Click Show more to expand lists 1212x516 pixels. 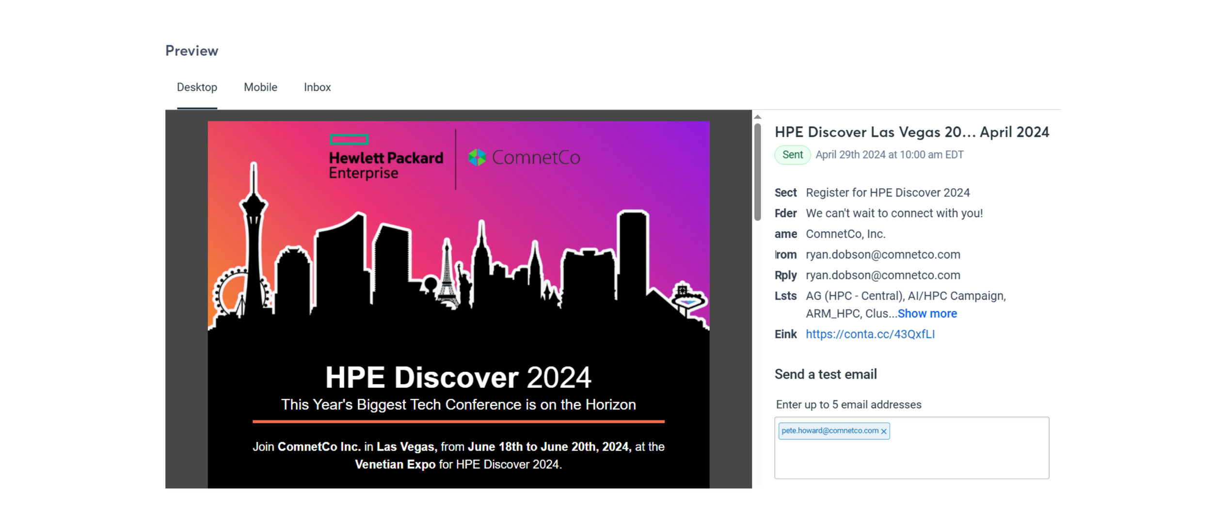927,314
